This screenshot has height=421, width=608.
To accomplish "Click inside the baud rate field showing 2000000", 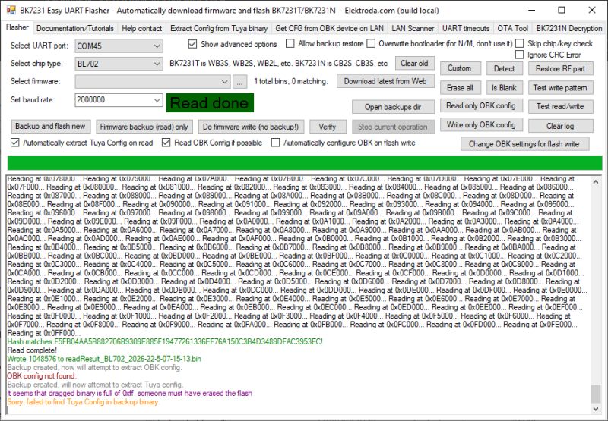I will click(x=113, y=100).
